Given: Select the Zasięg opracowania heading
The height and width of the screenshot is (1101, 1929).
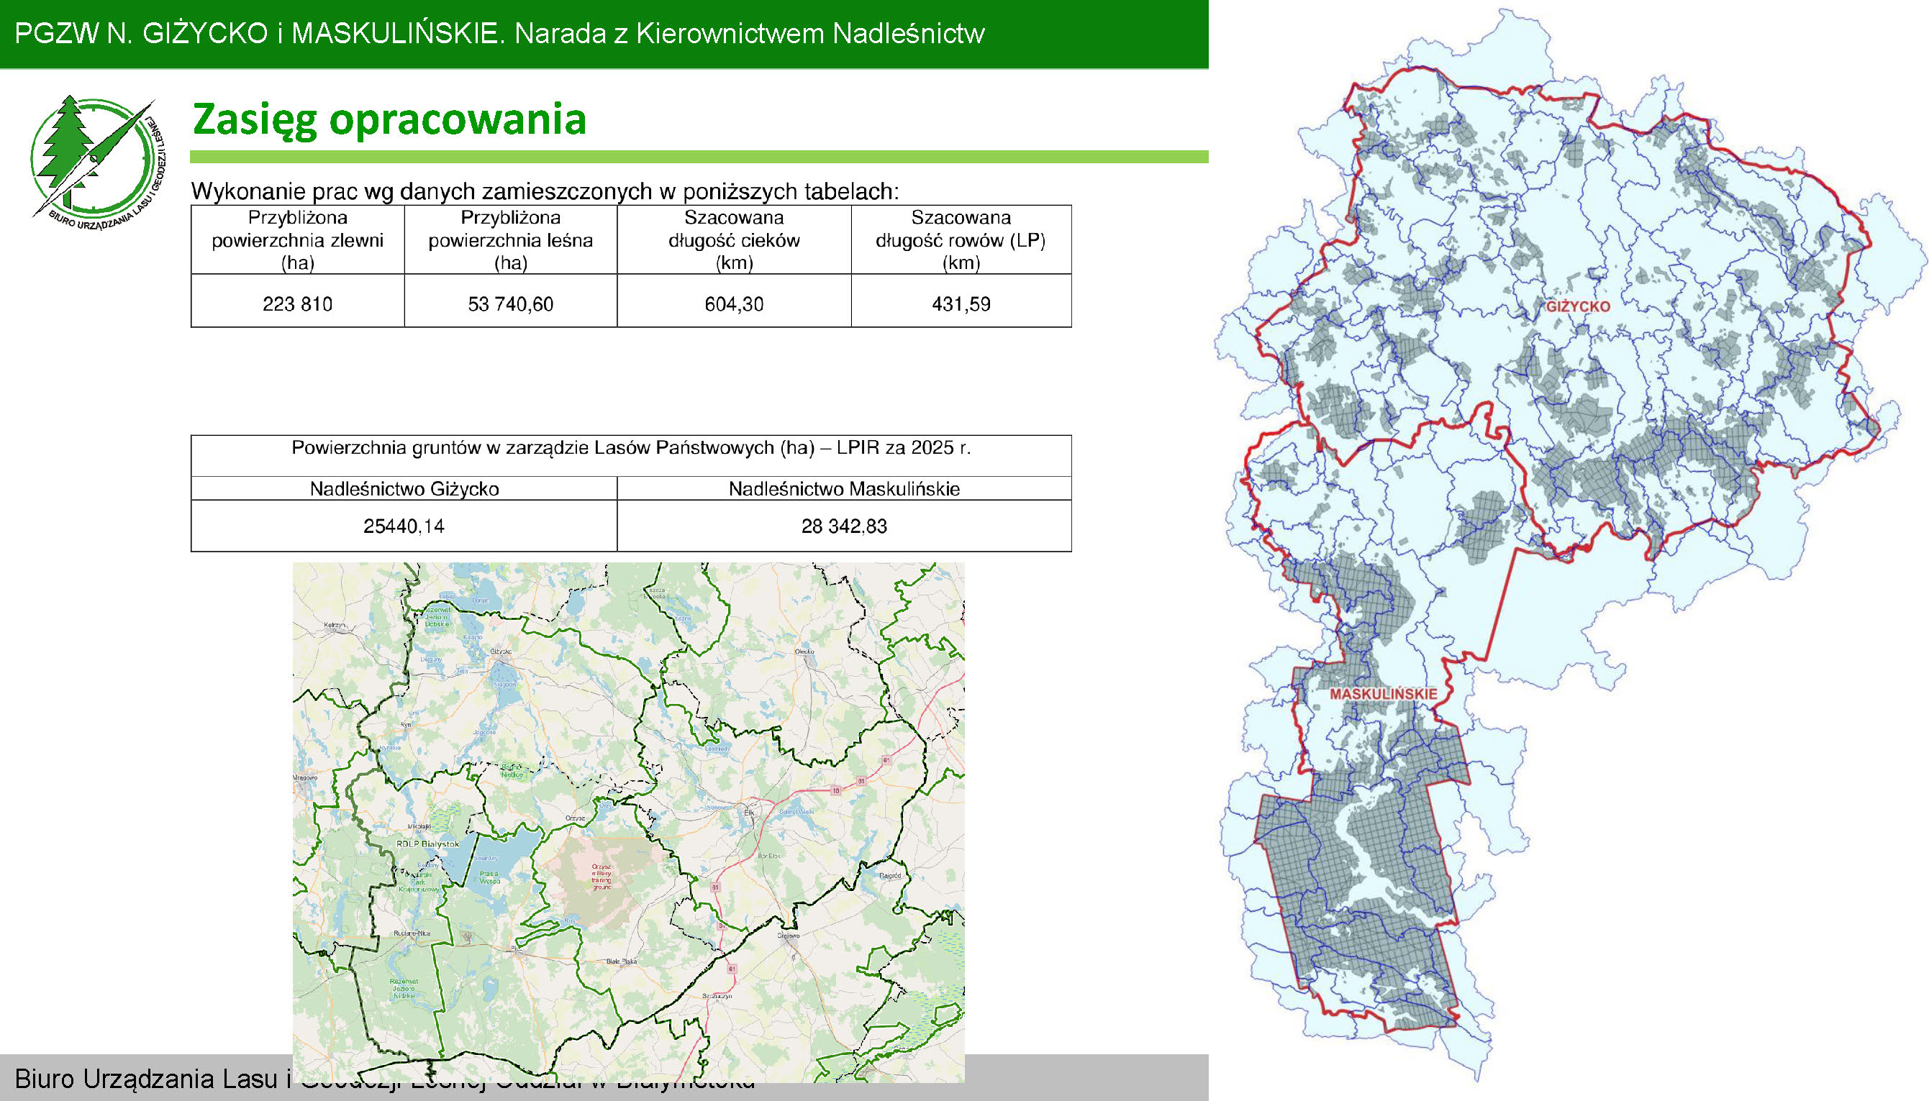Looking at the screenshot, I should point(389,121).
